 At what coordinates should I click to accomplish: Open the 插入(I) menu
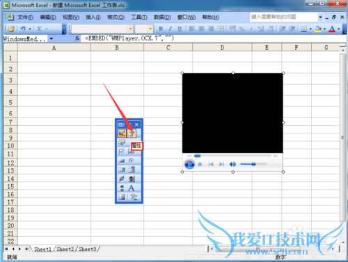tap(93, 17)
